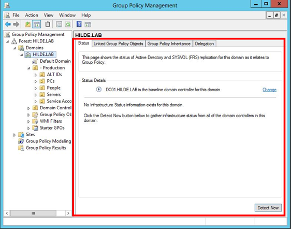Expand the Domain Controllers node arrow
The width and height of the screenshot is (291, 229).
[x=28, y=108]
